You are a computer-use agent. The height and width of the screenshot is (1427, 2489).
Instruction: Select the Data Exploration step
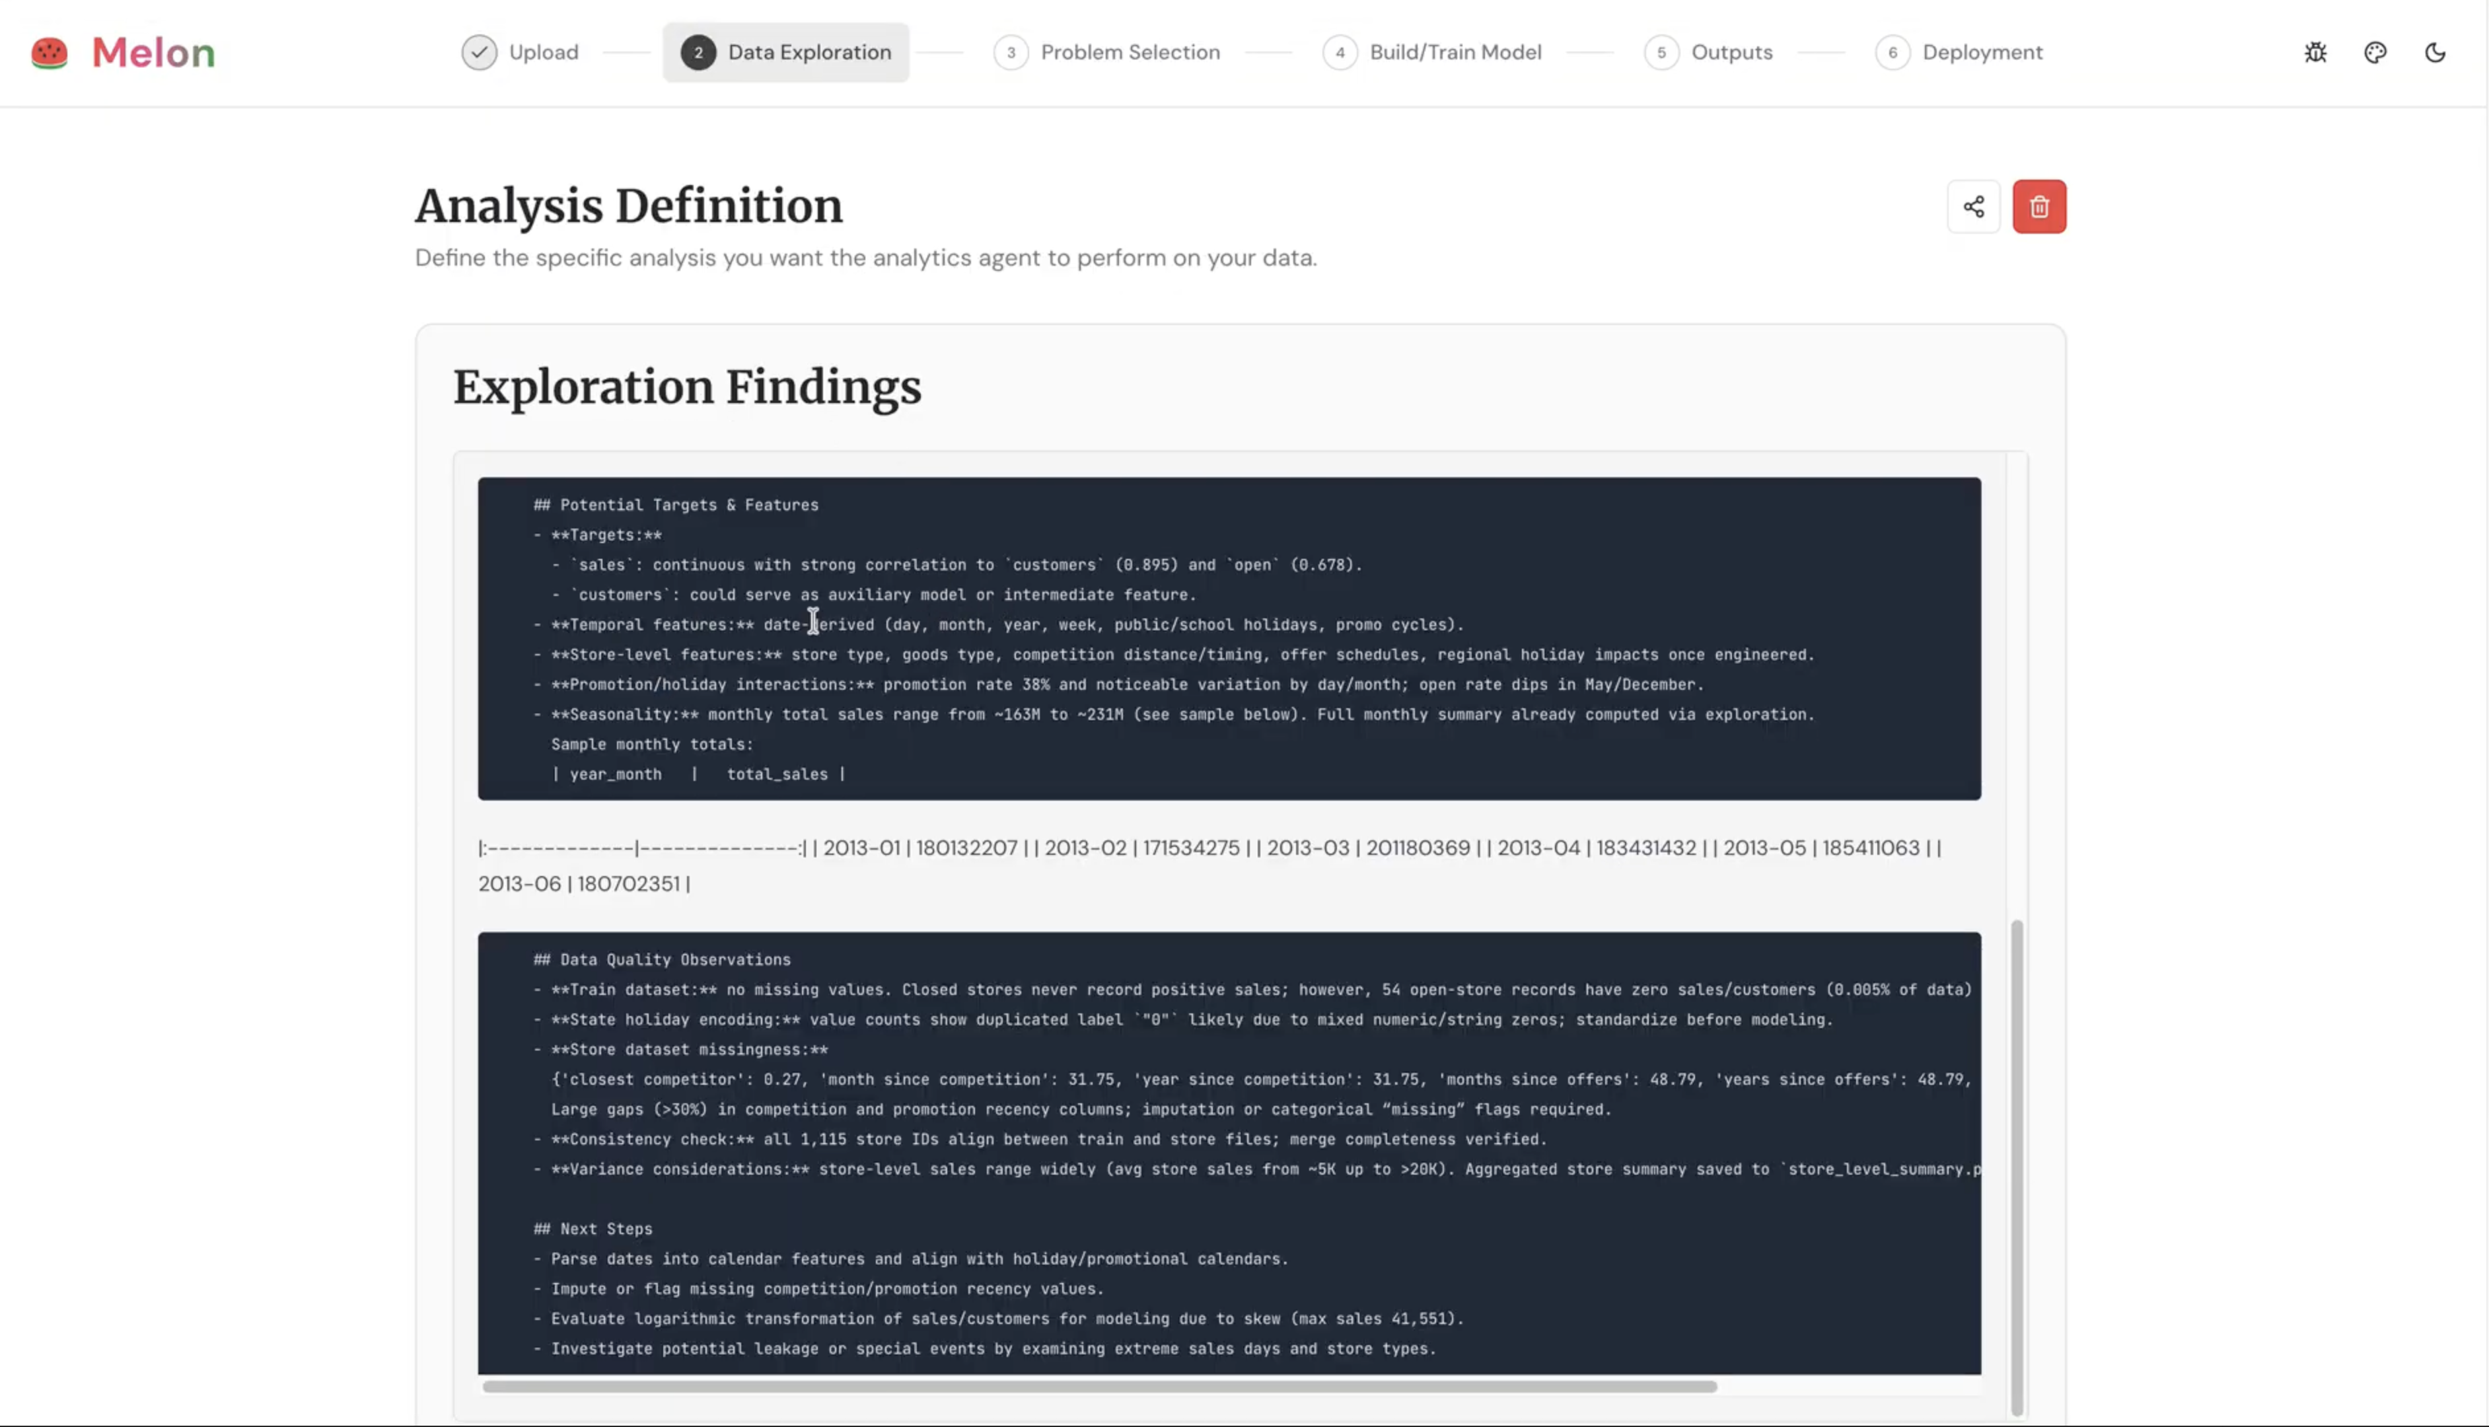click(x=809, y=53)
